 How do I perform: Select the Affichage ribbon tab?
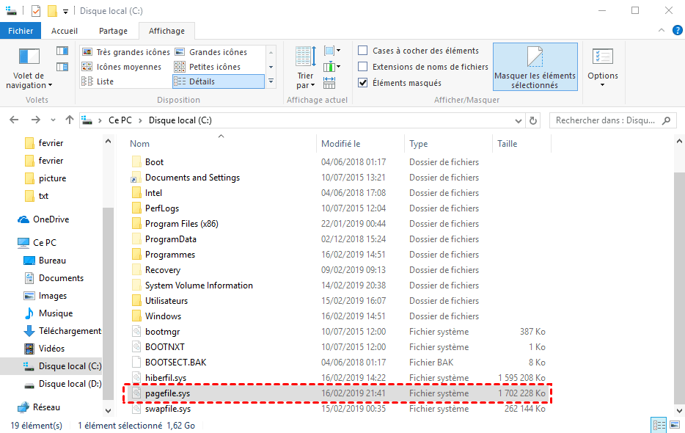[166, 31]
